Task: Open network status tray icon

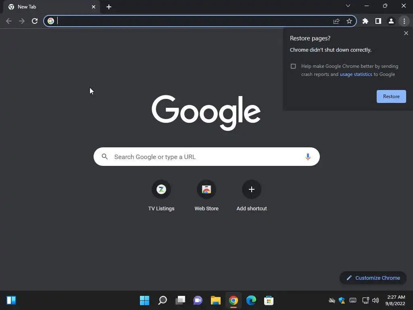Action: (365, 300)
